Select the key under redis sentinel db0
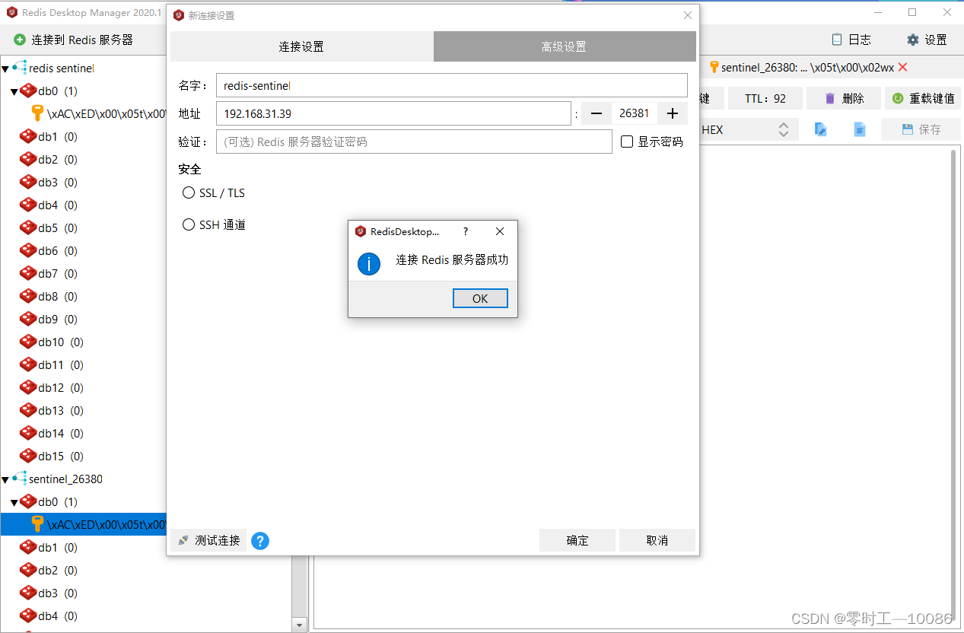Viewport: 964px width, 633px height. (99, 114)
